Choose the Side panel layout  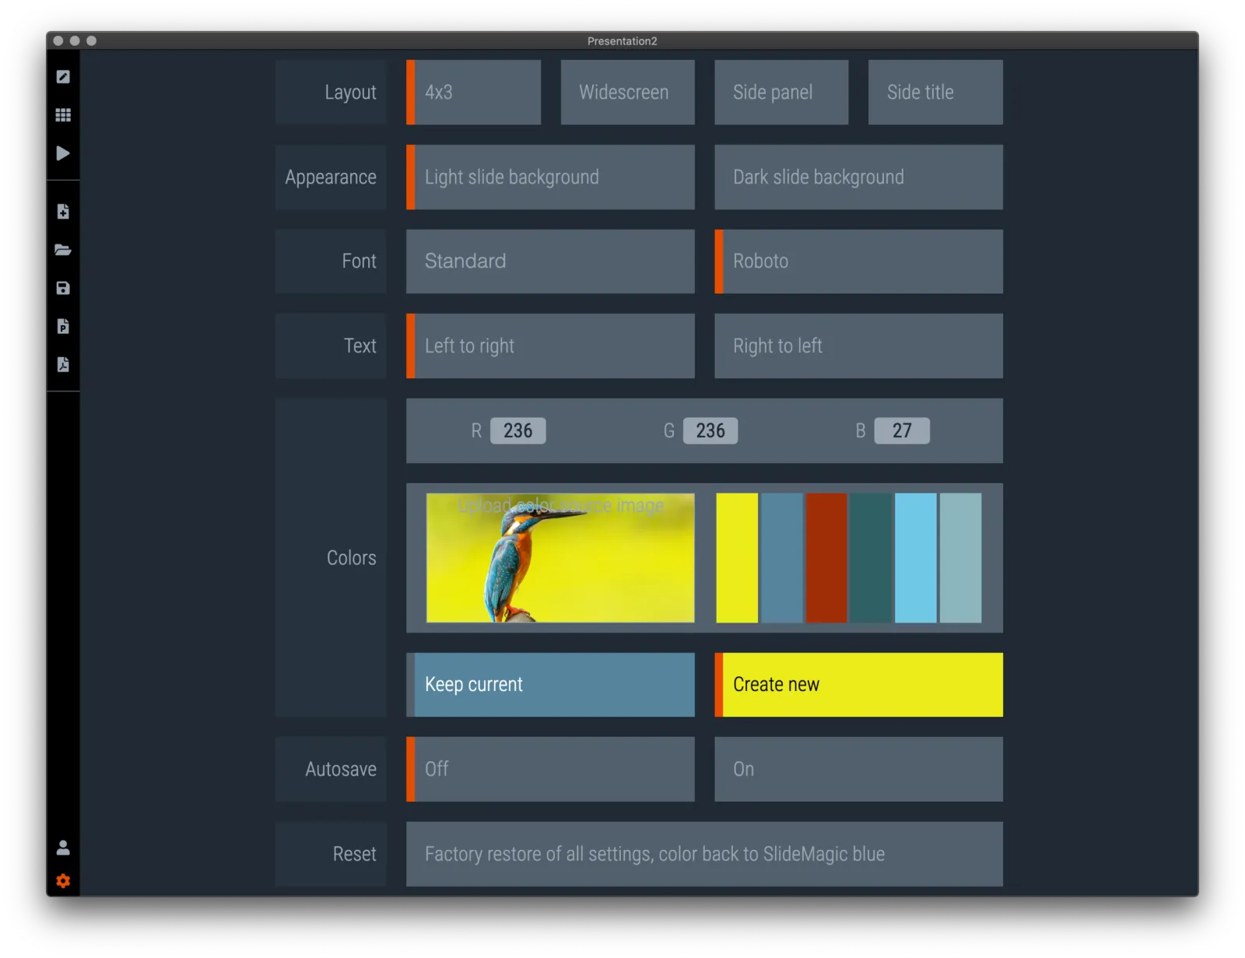point(781,92)
